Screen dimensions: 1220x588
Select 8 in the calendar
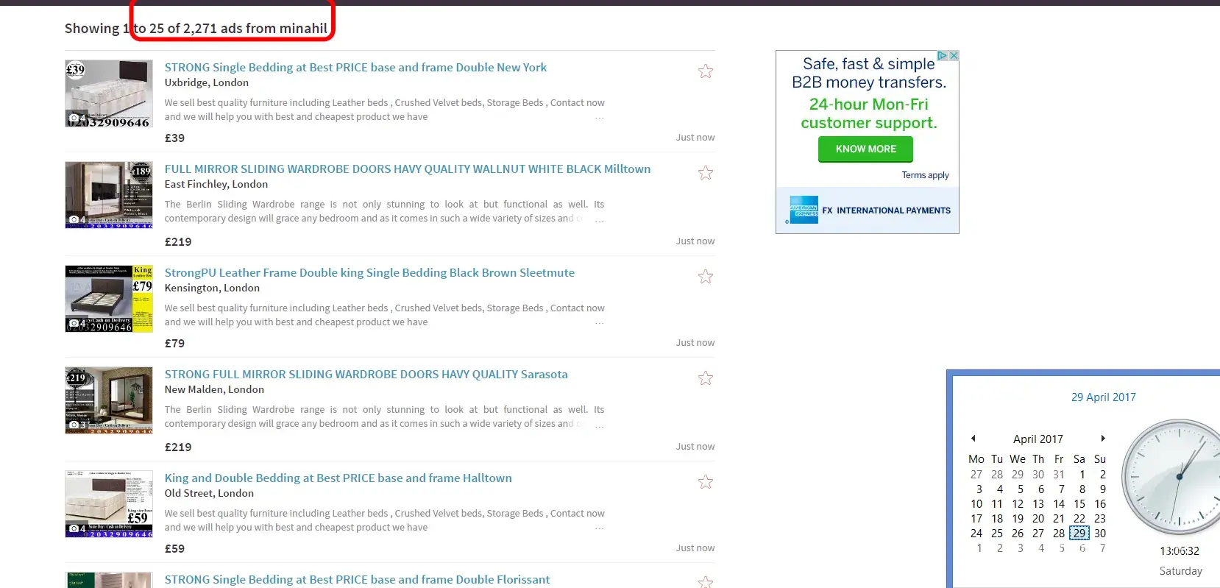[x=1082, y=489]
